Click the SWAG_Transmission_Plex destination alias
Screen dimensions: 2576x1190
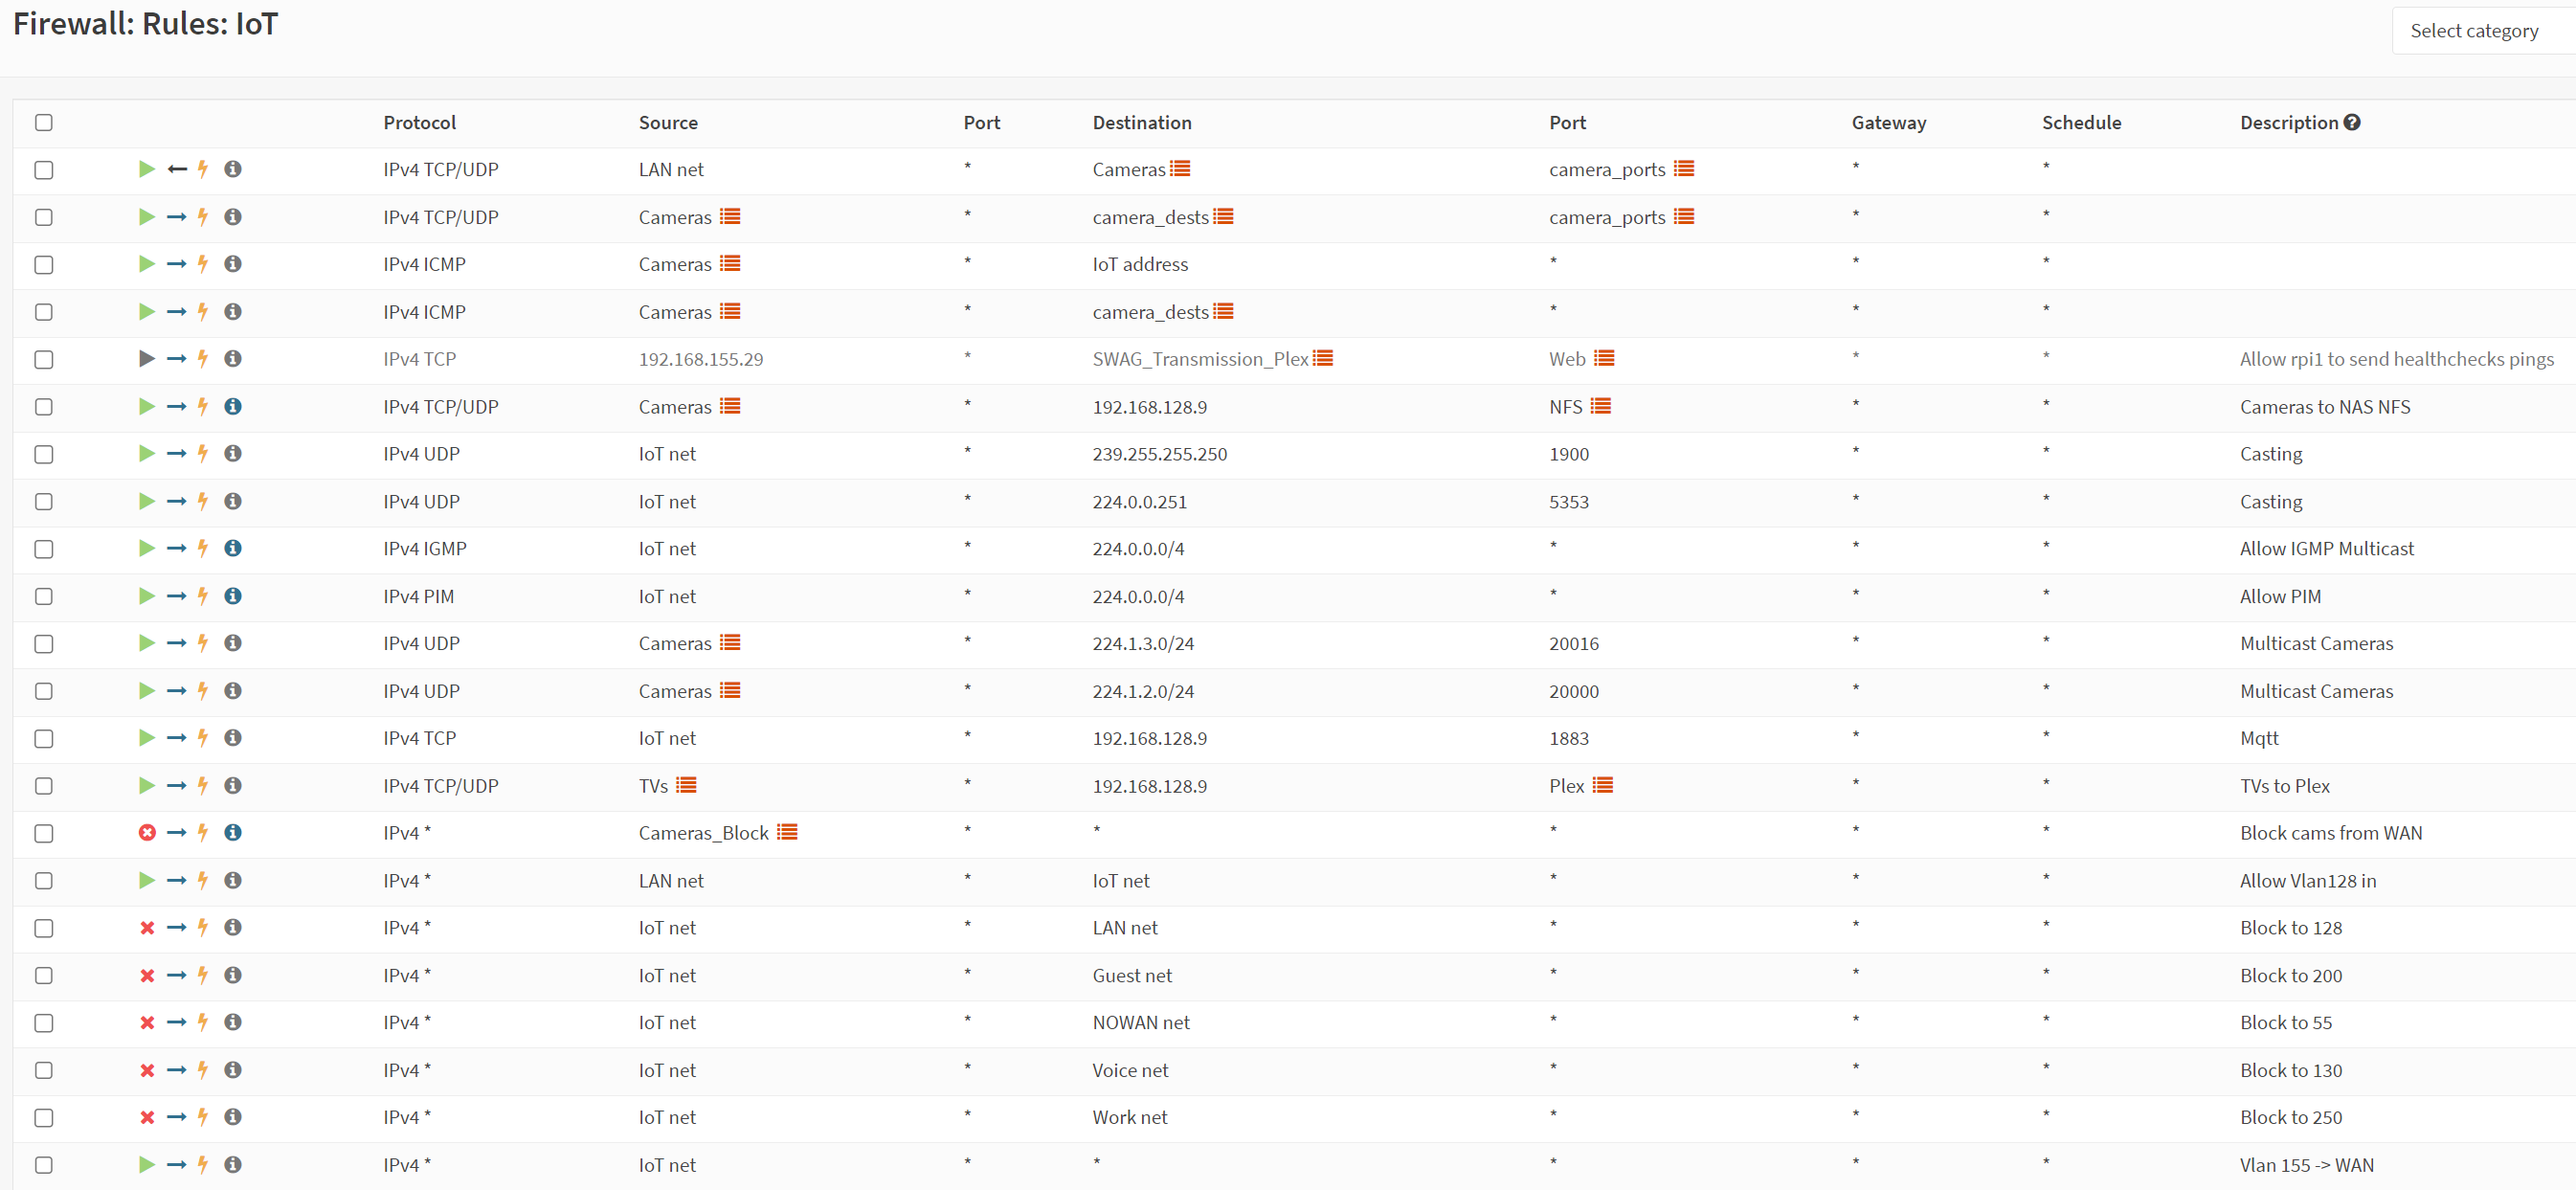tap(1200, 359)
